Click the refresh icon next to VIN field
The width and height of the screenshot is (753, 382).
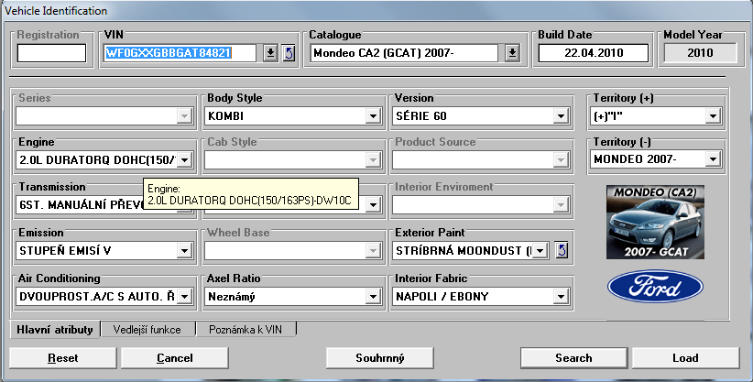pos(289,53)
